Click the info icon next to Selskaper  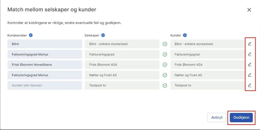103,35
